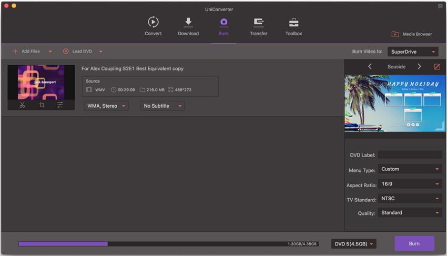Click the Media Browser folder icon
The height and width of the screenshot is (256, 447).
pyautogui.click(x=395, y=34)
